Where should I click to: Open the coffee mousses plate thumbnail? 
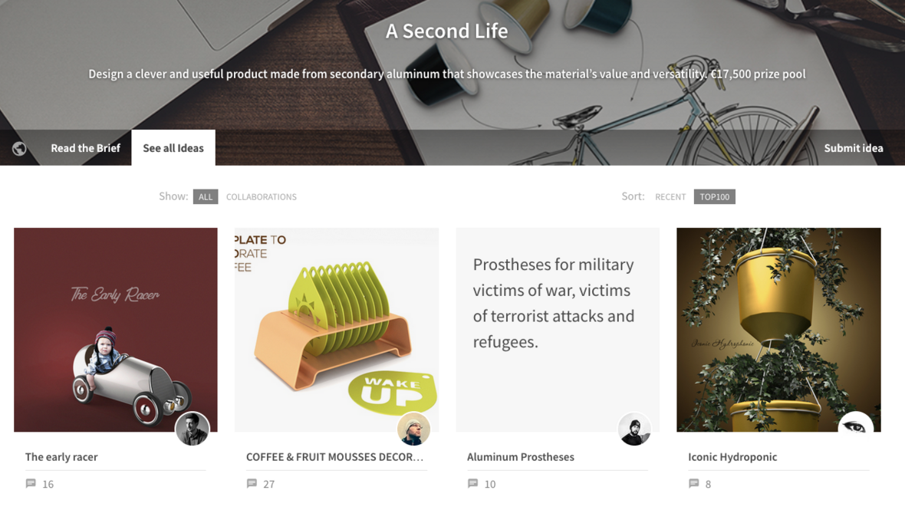(x=337, y=330)
